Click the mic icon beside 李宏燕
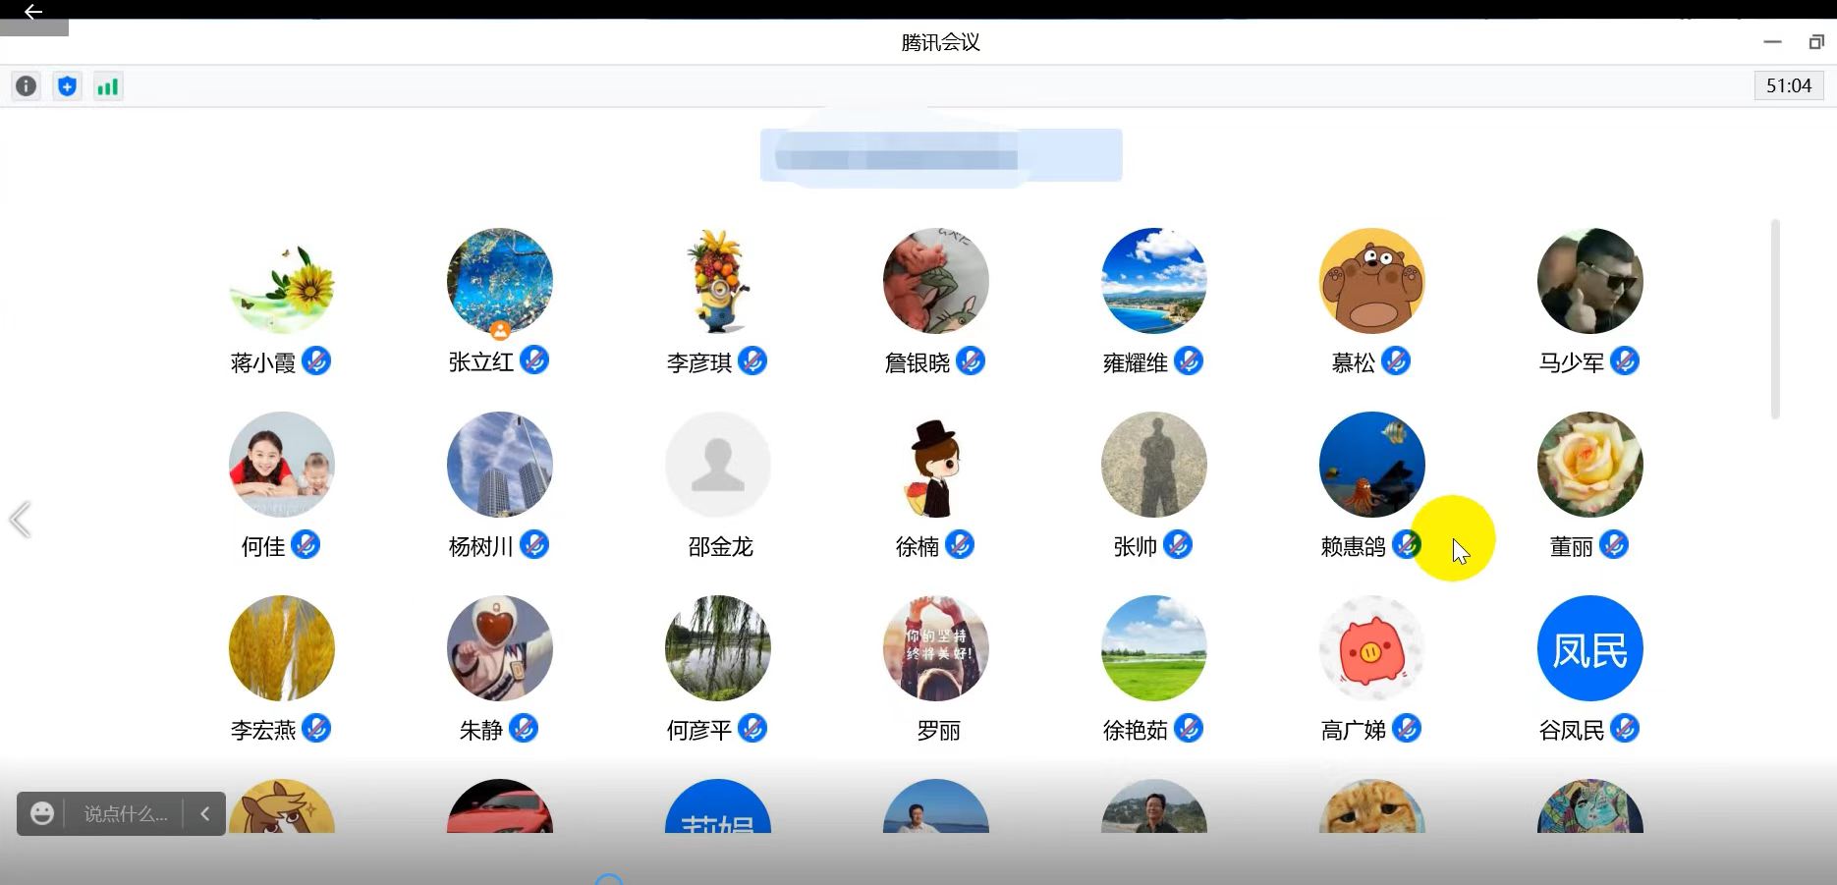 pyautogui.click(x=316, y=729)
